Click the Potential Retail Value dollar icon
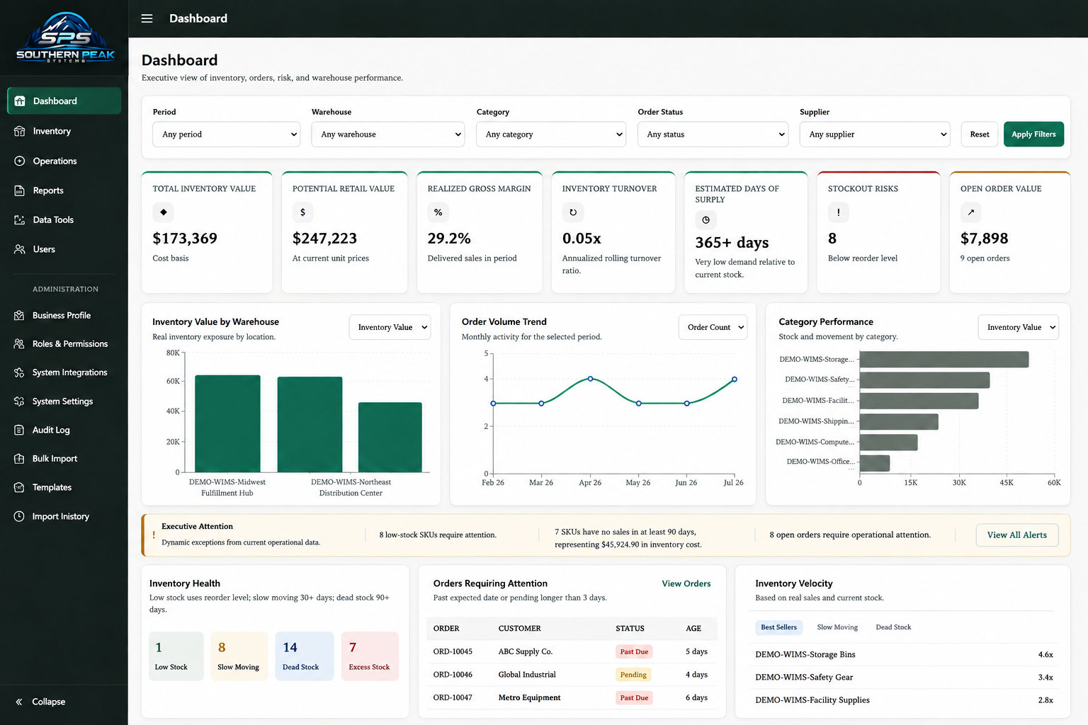The image size is (1088, 725). 303,212
